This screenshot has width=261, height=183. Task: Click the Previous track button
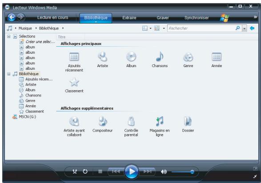(x=116, y=171)
